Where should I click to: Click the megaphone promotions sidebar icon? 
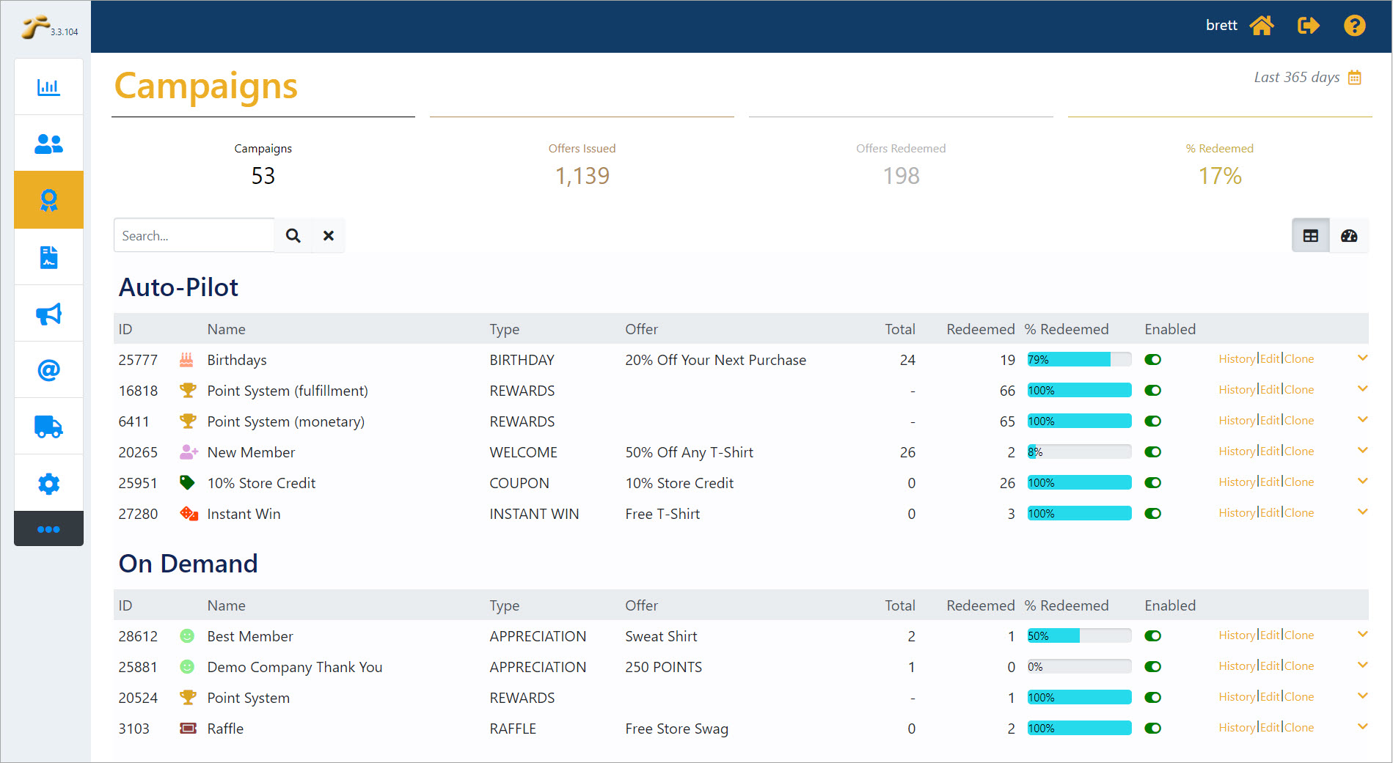point(48,314)
